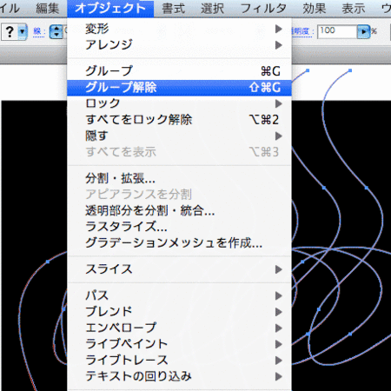Open the opacity value dropdown arrow
391x391 pixels.
pyautogui.click(x=363, y=31)
